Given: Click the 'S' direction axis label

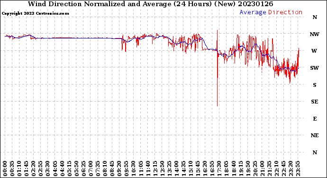Looking at the screenshot, I should coord(315,85).
